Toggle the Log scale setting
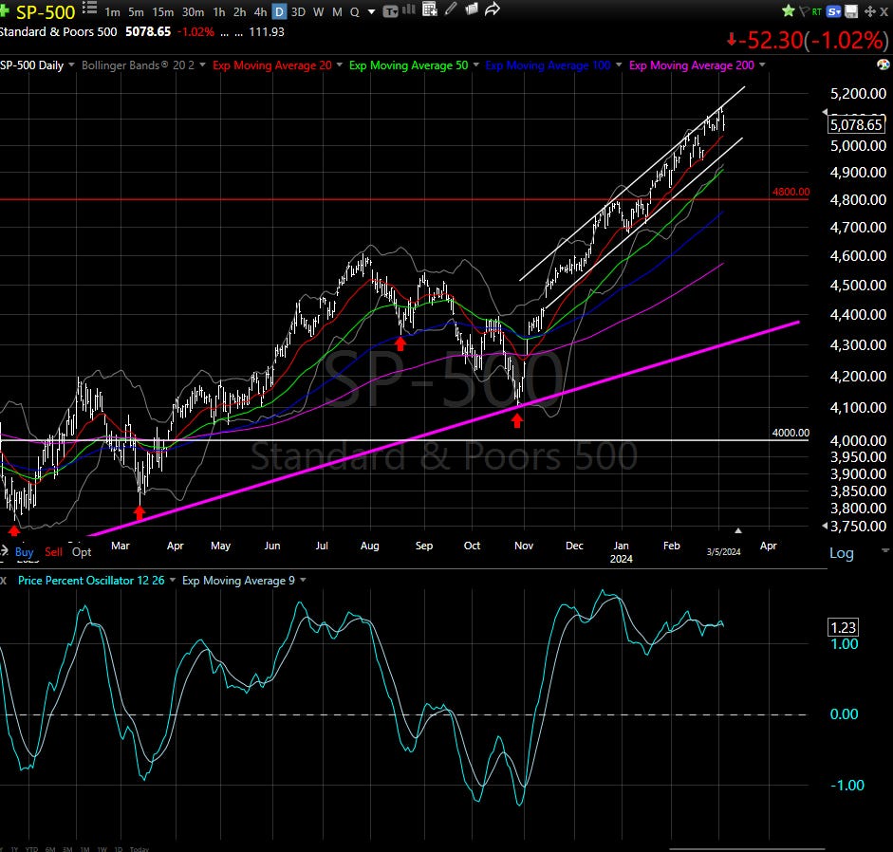 point(841,553)
